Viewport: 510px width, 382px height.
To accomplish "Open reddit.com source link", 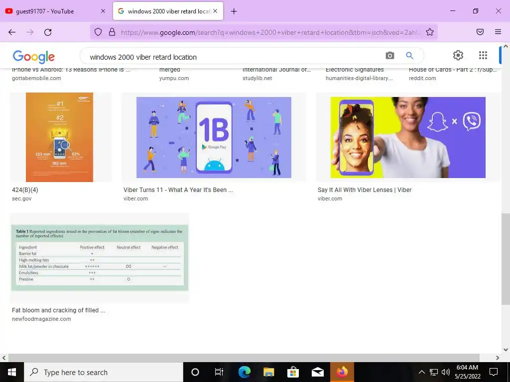I will tap(422, 78).
